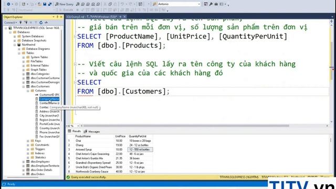
Task: Collapse the second Viết câu lệnh comment outline
Action: point(75,64)
